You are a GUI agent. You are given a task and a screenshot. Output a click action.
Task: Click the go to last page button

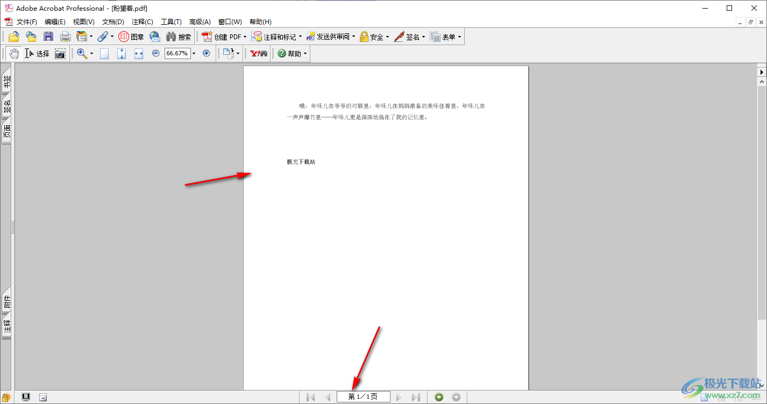(x=415, y=397)
